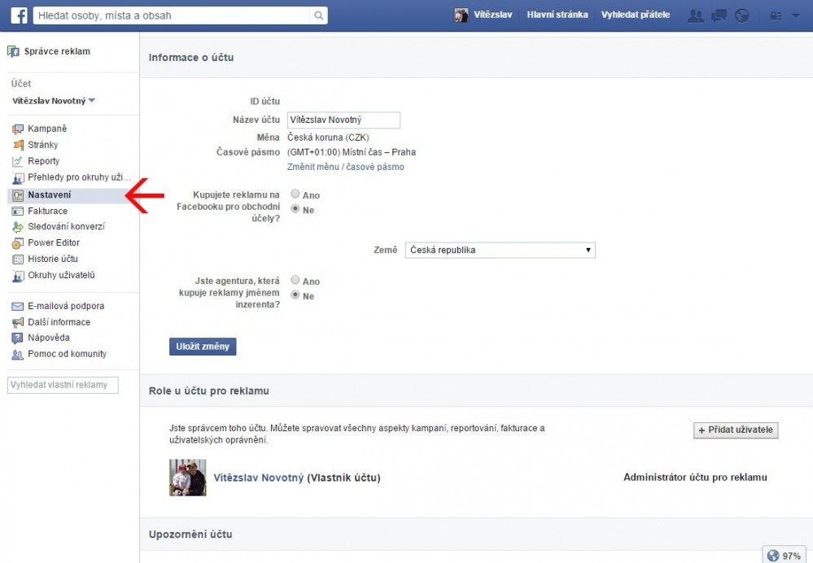This screenshot has height=563, width=813.
Task: Open the top-right account menu arrow
Action: [x=795, y=15]
